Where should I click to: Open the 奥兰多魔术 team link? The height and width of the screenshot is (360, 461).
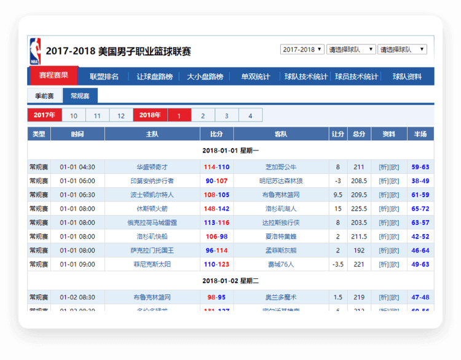pyautogui.click(x=281, y=297)
